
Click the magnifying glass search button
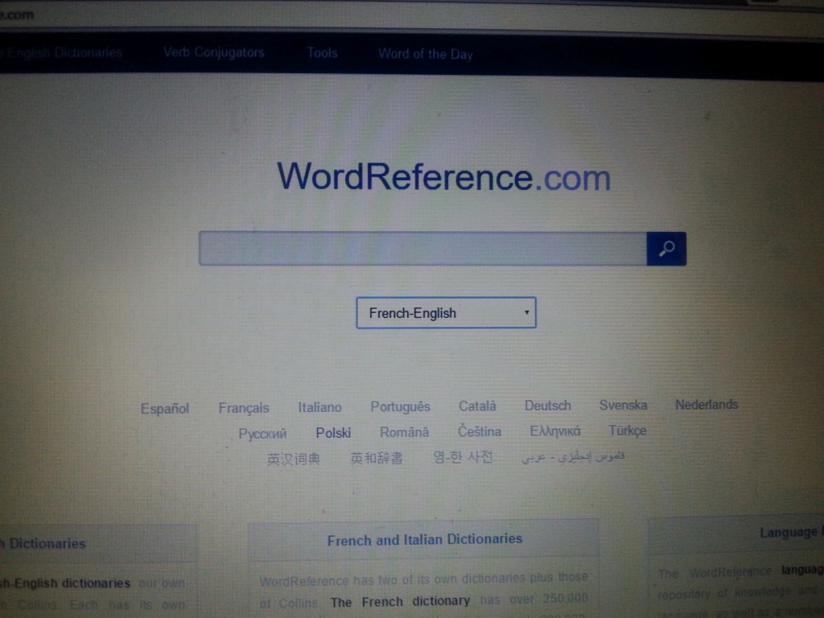[x=665, y=249]
